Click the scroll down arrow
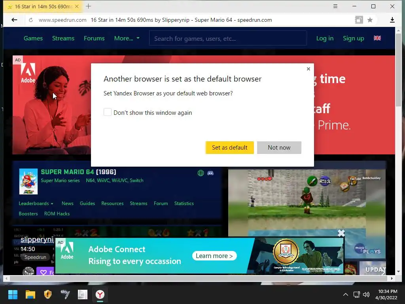Image resolution: width=405 pixels, height=304 pixels. [x=398, y=272]
